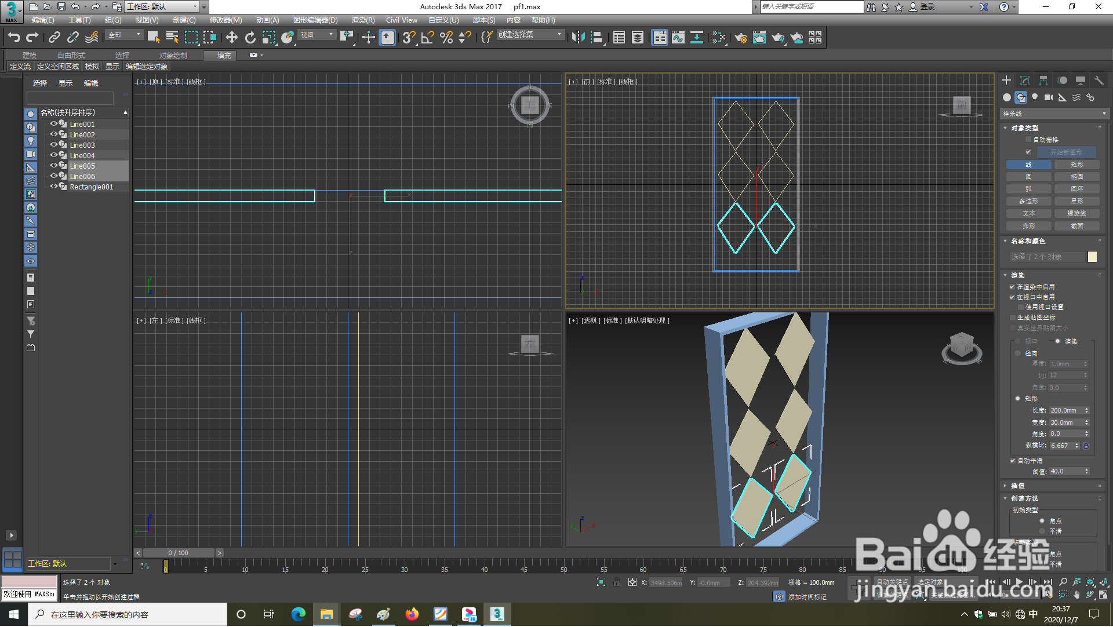Open the 样条线 category dropdown

[x=1054, y=114]
